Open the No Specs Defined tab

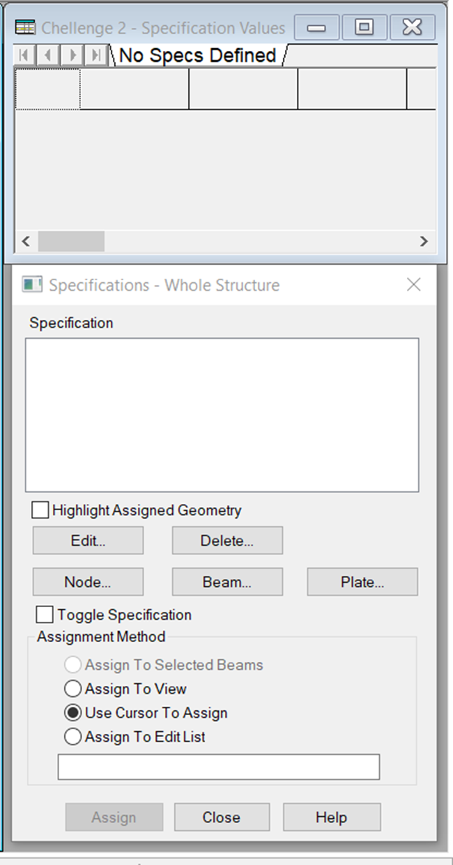click(198, 55)
